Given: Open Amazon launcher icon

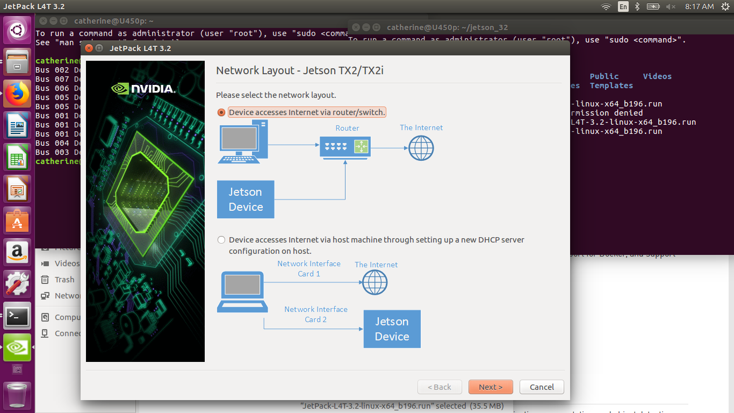Looking at the screenshot, I should click(x=17, y=252).
